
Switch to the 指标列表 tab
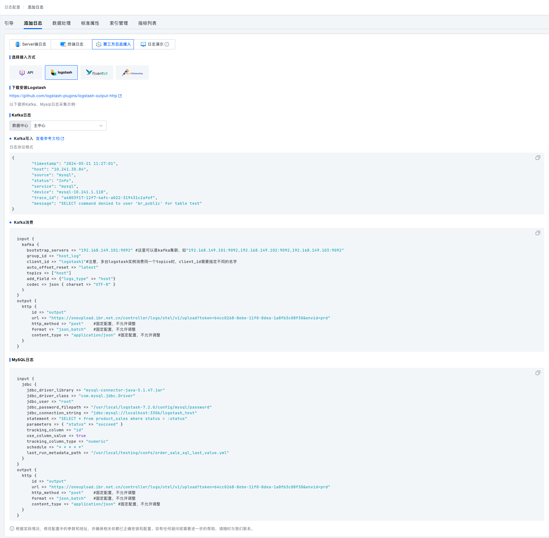[147, 23]
